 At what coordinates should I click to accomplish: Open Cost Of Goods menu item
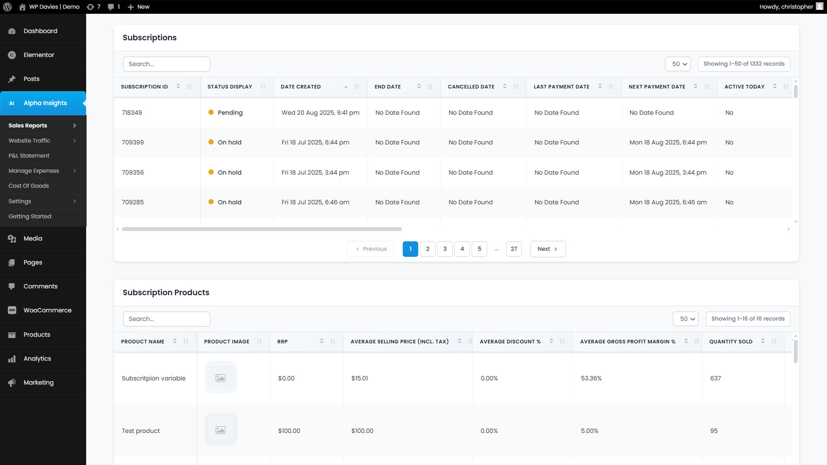pos(28,186)
